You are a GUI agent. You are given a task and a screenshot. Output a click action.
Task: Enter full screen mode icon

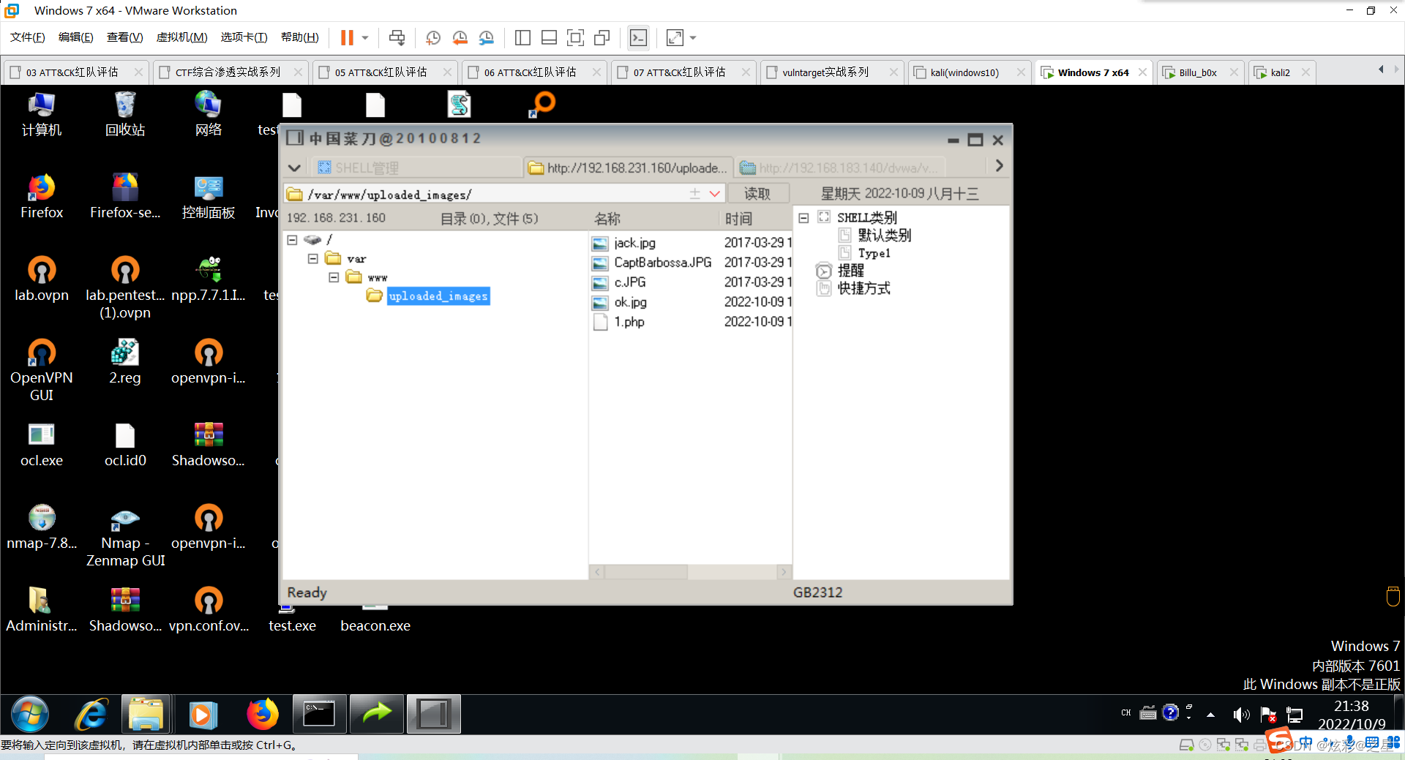click(x=575, y=37)
